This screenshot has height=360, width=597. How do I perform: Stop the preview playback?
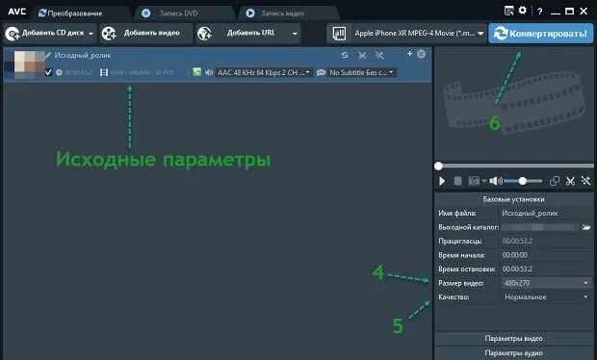(x=458, y=181)
